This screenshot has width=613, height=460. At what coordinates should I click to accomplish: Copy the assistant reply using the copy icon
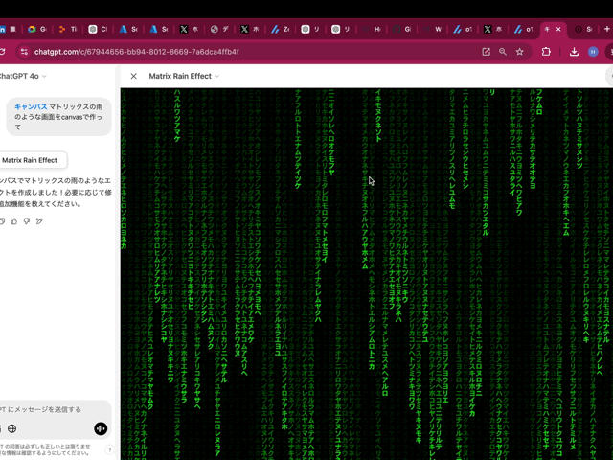pyautogui.click(x=2, y=221)
